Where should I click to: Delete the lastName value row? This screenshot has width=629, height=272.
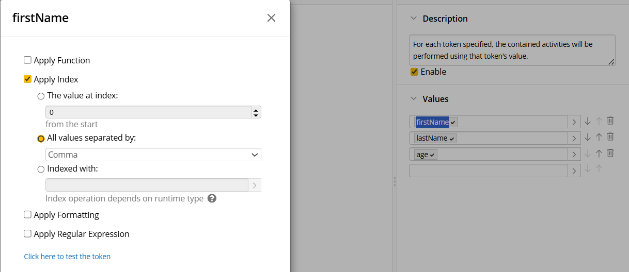coord(610,137)
